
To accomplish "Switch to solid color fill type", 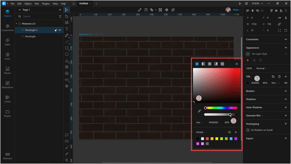I will (x=197, y=64).
